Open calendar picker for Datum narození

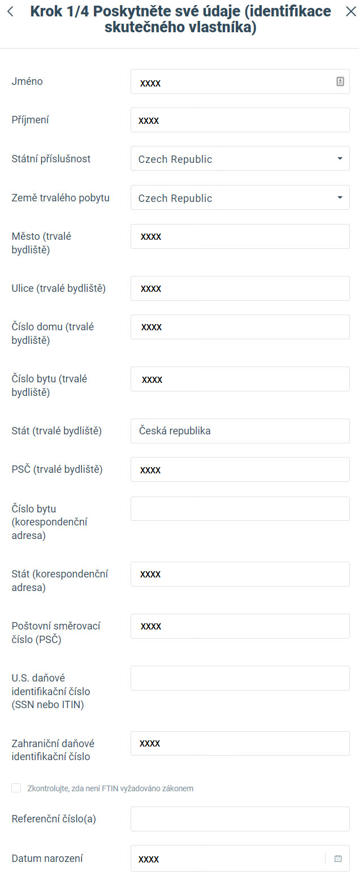(x=338, y=859)
